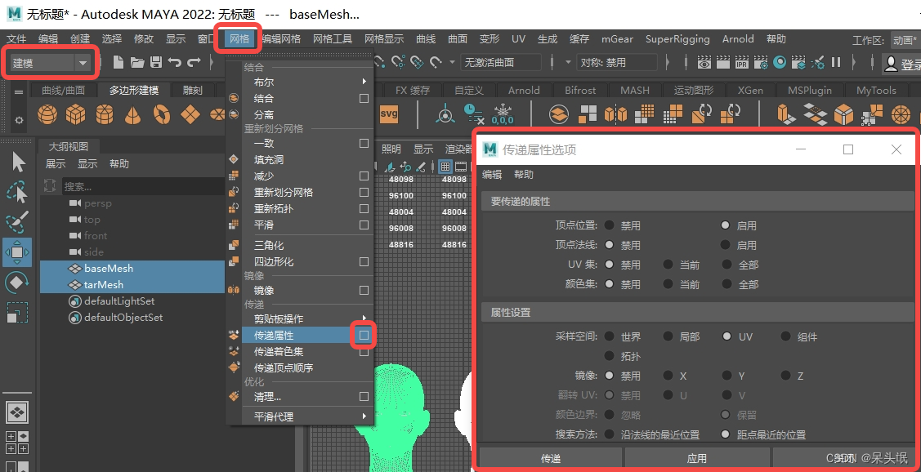Click the SVG shelf icon

point(389,114)
